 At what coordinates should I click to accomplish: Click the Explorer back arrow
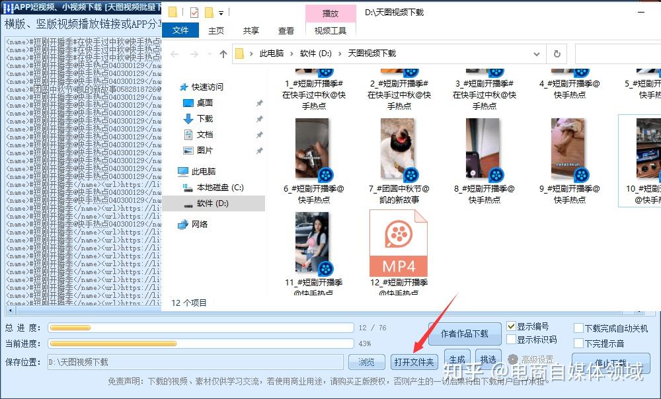click(x=175, y=54)
